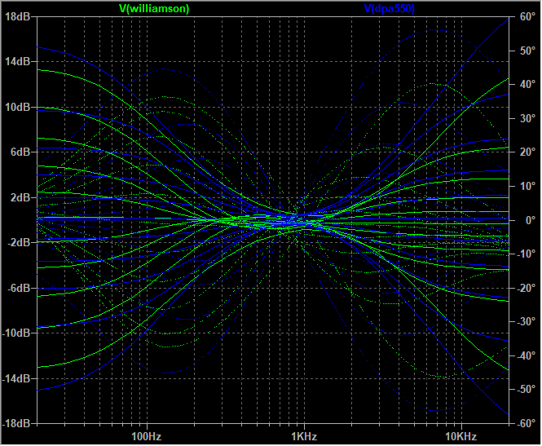Click the 60° phase axis label
This screenshot has width=542, height=446.
click(527, 16)
